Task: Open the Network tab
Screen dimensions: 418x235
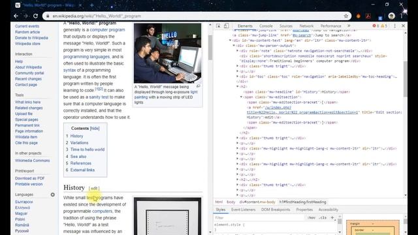Action: click(306, 26)
